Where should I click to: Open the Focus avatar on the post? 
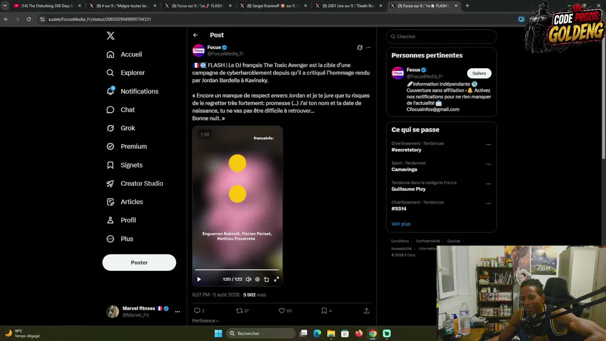click(x=199, y=51)
